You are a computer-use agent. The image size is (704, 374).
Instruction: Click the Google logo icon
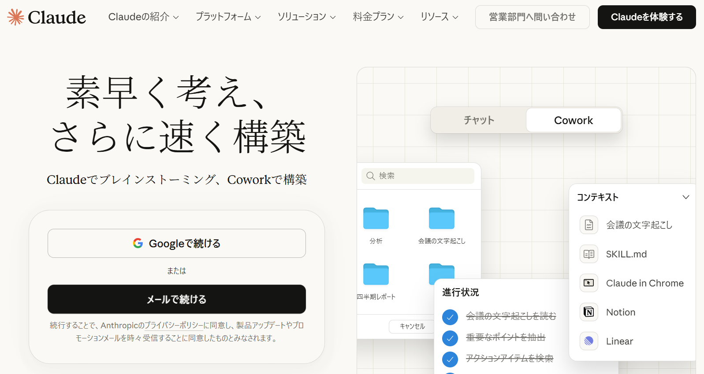click(x=138, y=243)
